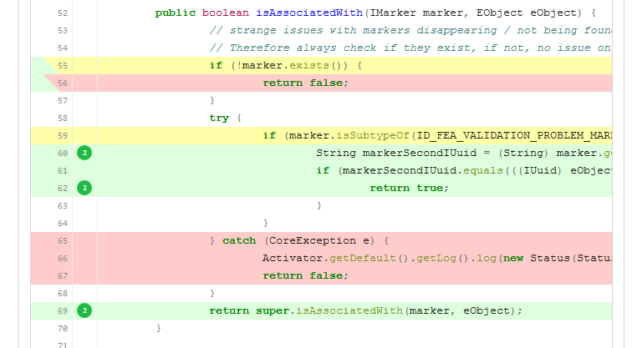Image resolution: width=632 pixels, height=348 pixels.
Task: Click line number 54
Action: (63, 48)
